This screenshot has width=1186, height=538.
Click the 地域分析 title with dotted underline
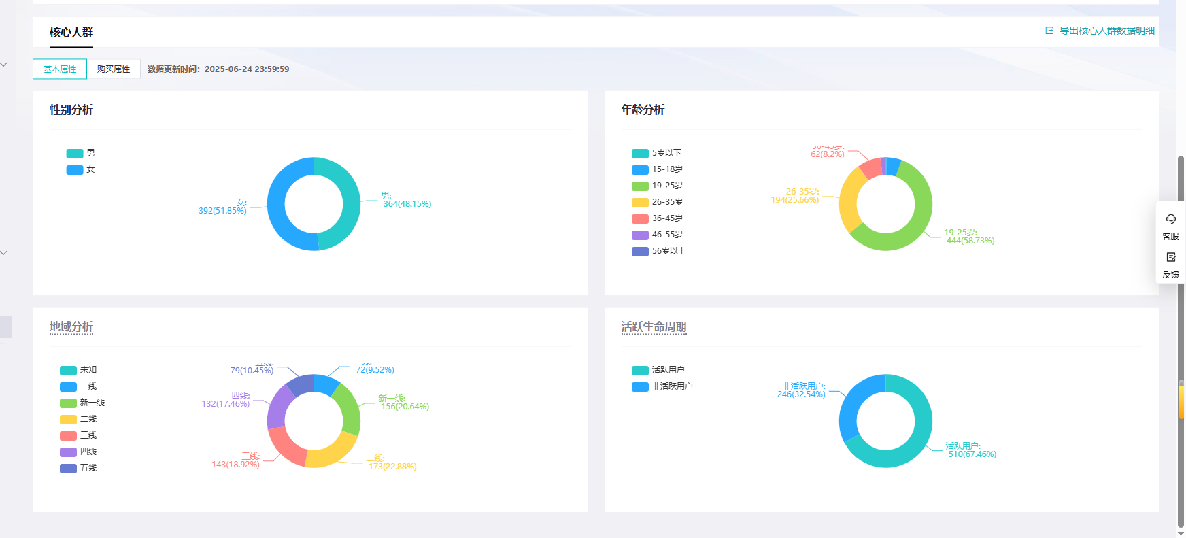pyautogui.click(x=71, y=327)
